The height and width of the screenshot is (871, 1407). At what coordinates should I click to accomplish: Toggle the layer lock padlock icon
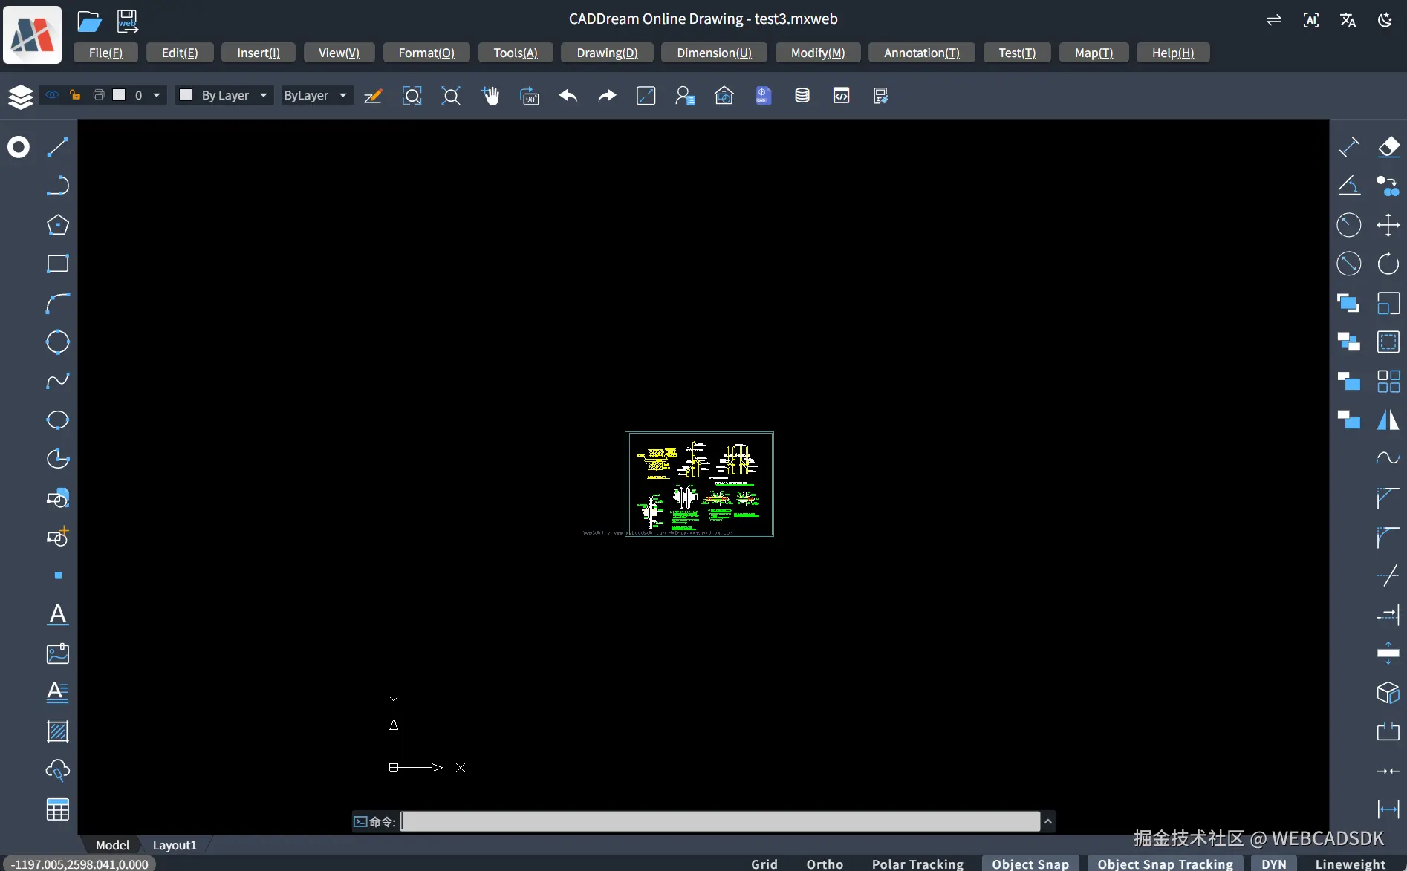[74, 95]
